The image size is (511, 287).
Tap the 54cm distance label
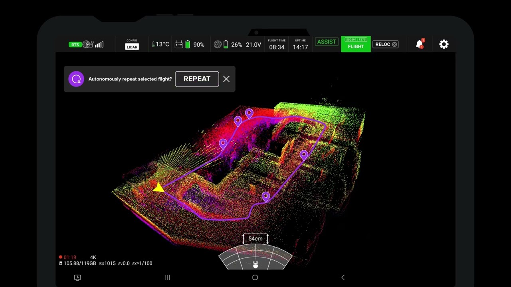tap(255, 238)
